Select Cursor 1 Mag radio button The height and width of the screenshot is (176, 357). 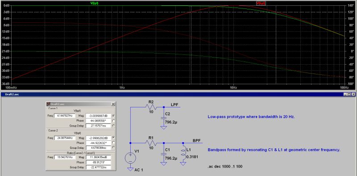pos(113,116)
